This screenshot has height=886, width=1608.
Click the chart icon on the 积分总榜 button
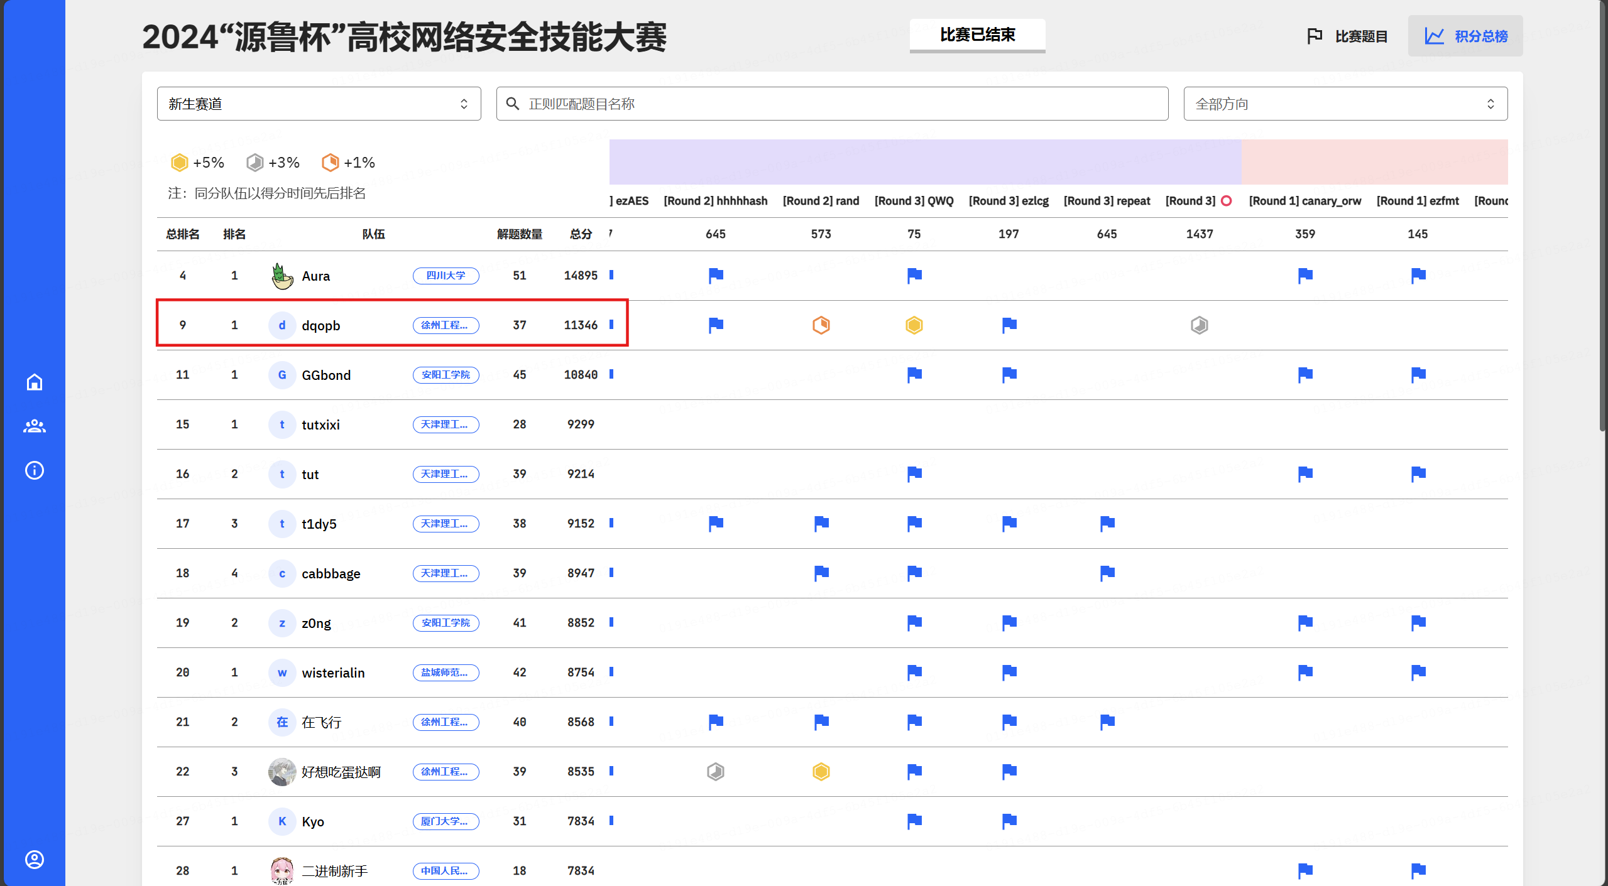pyautogui.click(x=1436, y=36)
